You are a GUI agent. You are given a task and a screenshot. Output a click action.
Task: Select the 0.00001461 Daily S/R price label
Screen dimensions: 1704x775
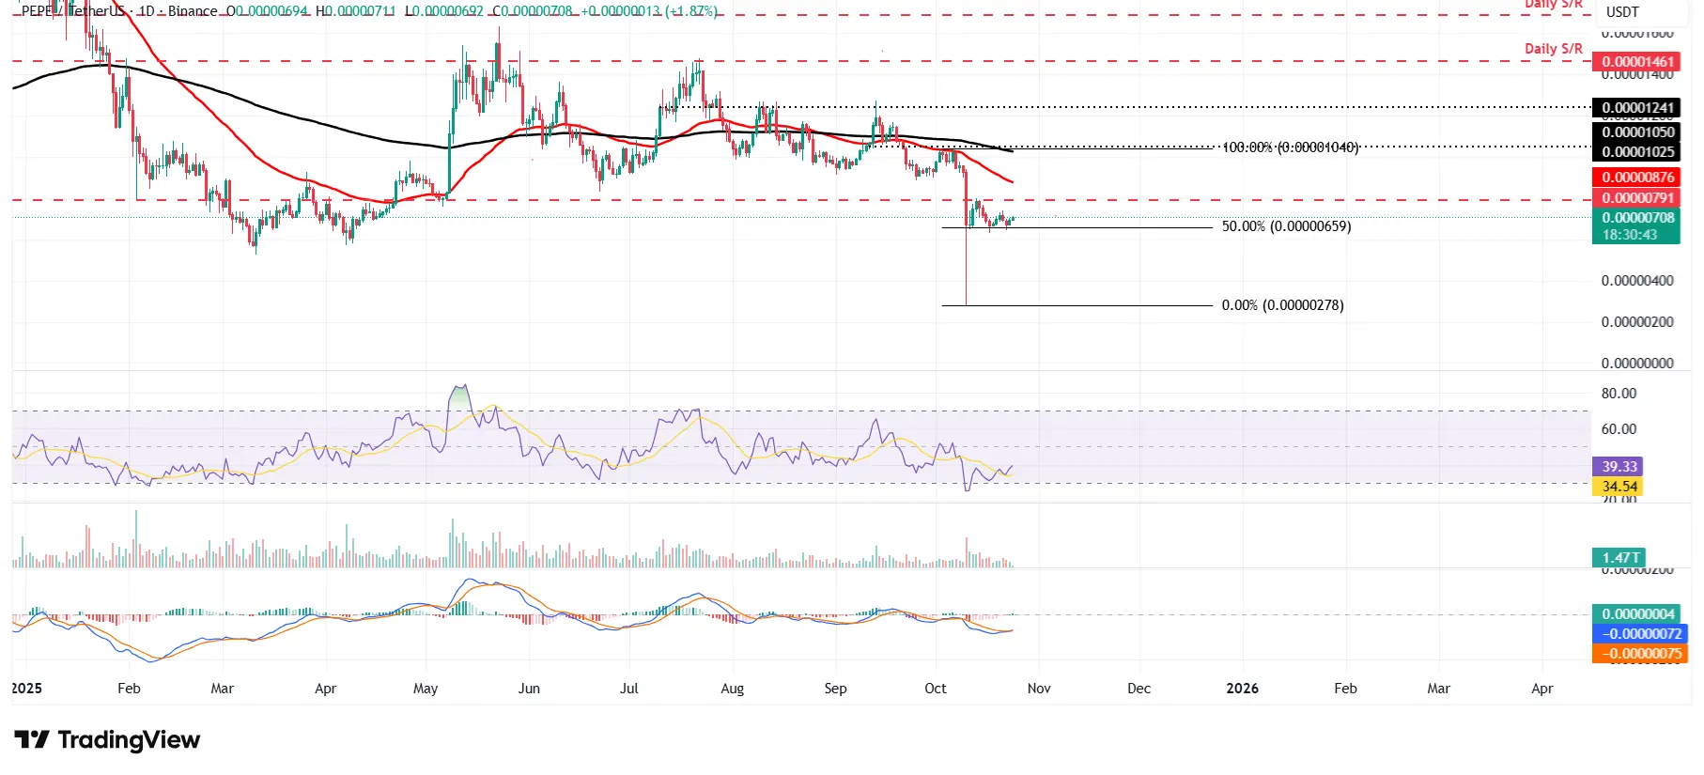[1635, 62]
